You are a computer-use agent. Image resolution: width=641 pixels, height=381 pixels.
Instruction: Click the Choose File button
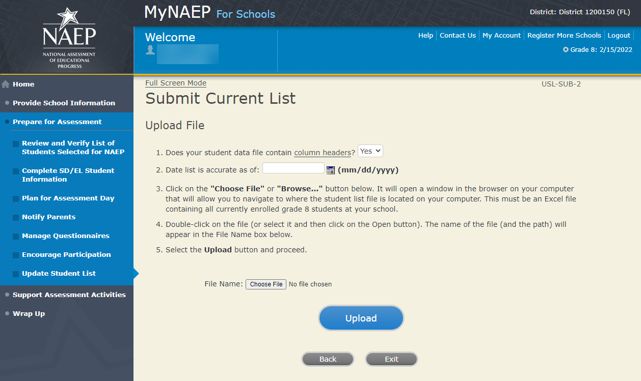coord(266,284)
